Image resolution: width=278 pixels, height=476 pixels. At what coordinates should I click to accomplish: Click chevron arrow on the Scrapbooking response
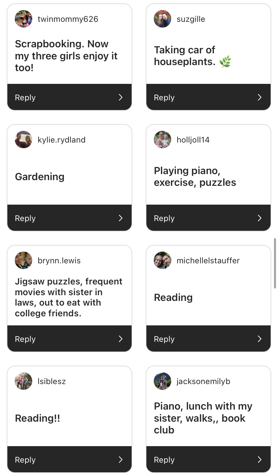(121, 97)
